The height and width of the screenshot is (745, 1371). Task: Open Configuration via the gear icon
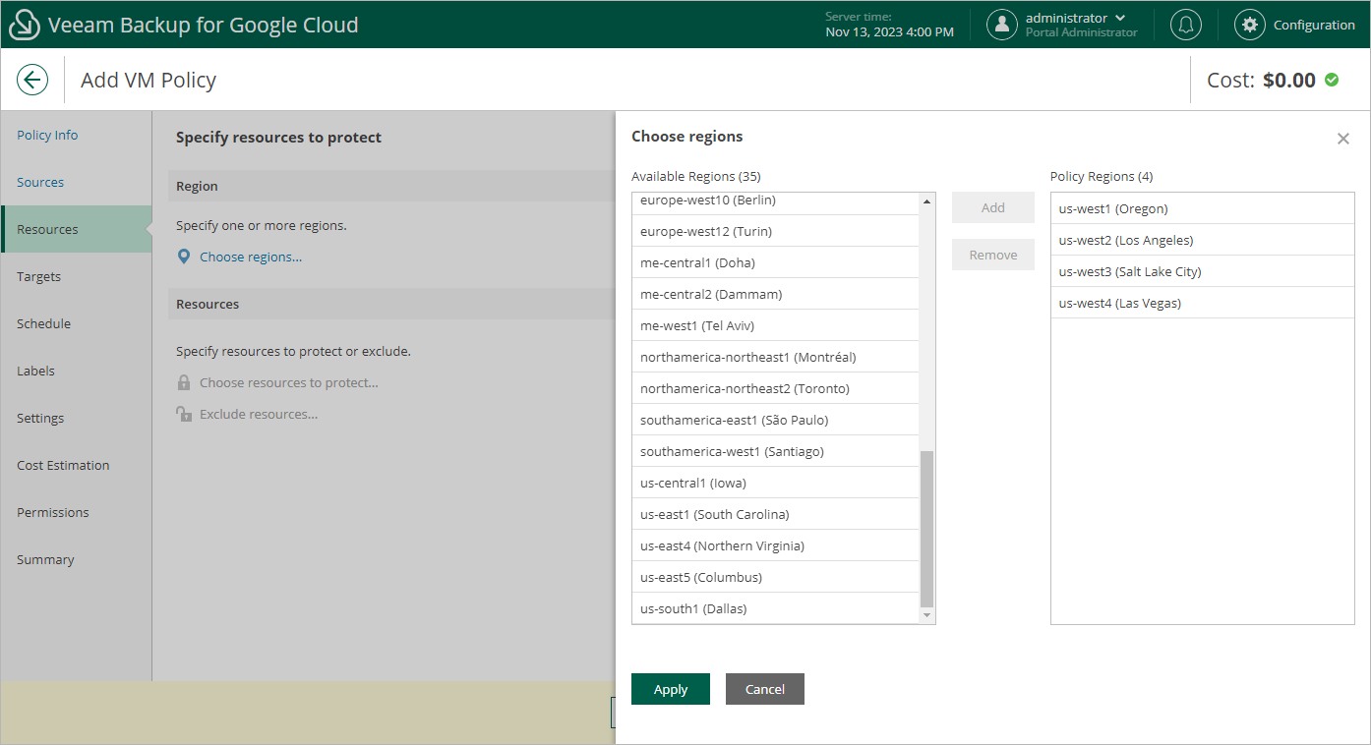(x=1250, y=25)
